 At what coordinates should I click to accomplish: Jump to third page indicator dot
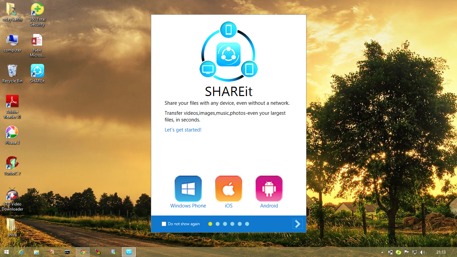(225, 224)
